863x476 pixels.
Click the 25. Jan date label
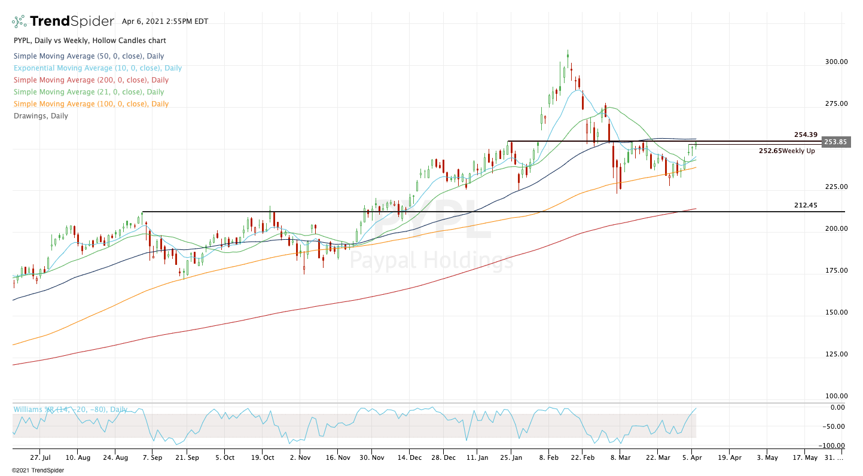point(511,457)
